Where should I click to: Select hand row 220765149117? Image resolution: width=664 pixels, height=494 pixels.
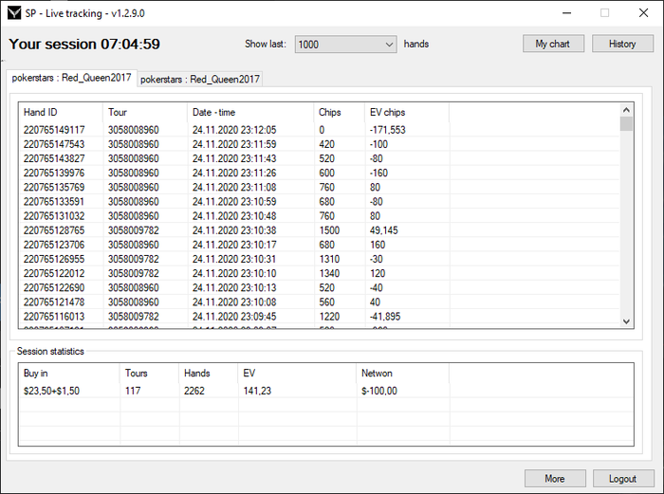pos(319,130)
